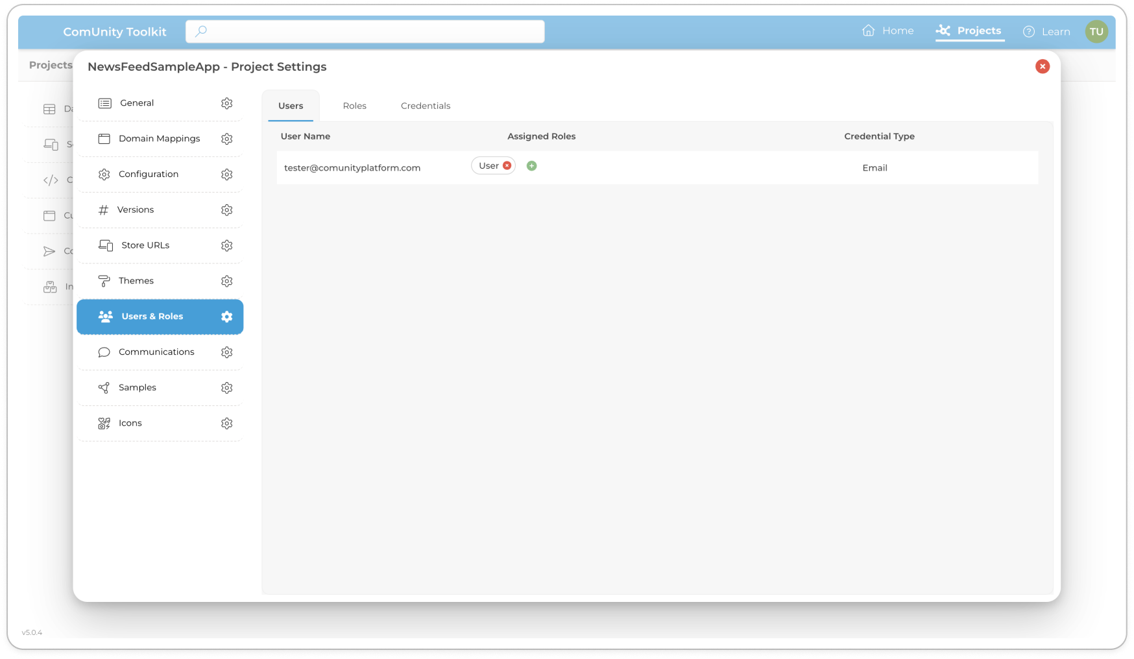Switch to the Roles tab
This screenshot has width=1134, height=659.
(x=354, y=106)
